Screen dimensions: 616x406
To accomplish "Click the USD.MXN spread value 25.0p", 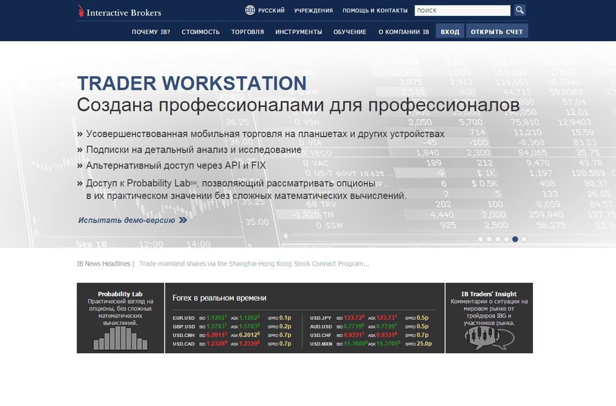I will pos(424,344).
